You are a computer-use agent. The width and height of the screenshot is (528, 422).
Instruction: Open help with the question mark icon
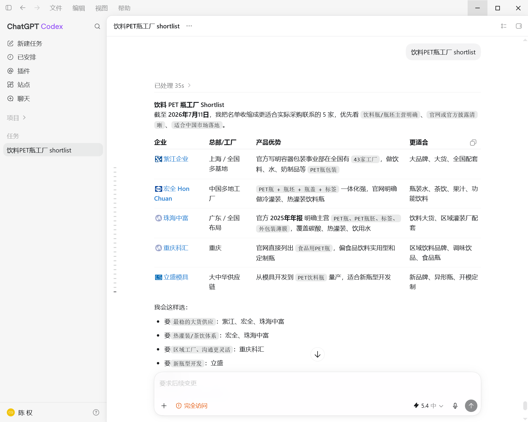point(96,413)
